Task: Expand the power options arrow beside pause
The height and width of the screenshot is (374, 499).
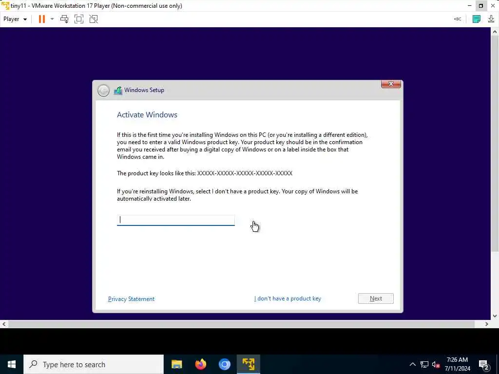Action: (52, 19)
